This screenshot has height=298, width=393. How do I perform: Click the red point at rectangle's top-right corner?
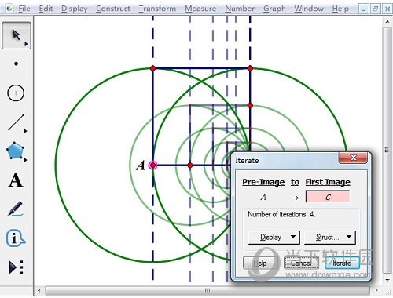pos(250,68)
